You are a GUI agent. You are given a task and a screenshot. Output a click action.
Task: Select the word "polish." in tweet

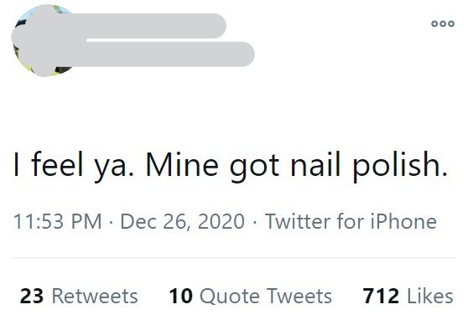[x=400, y=166]
